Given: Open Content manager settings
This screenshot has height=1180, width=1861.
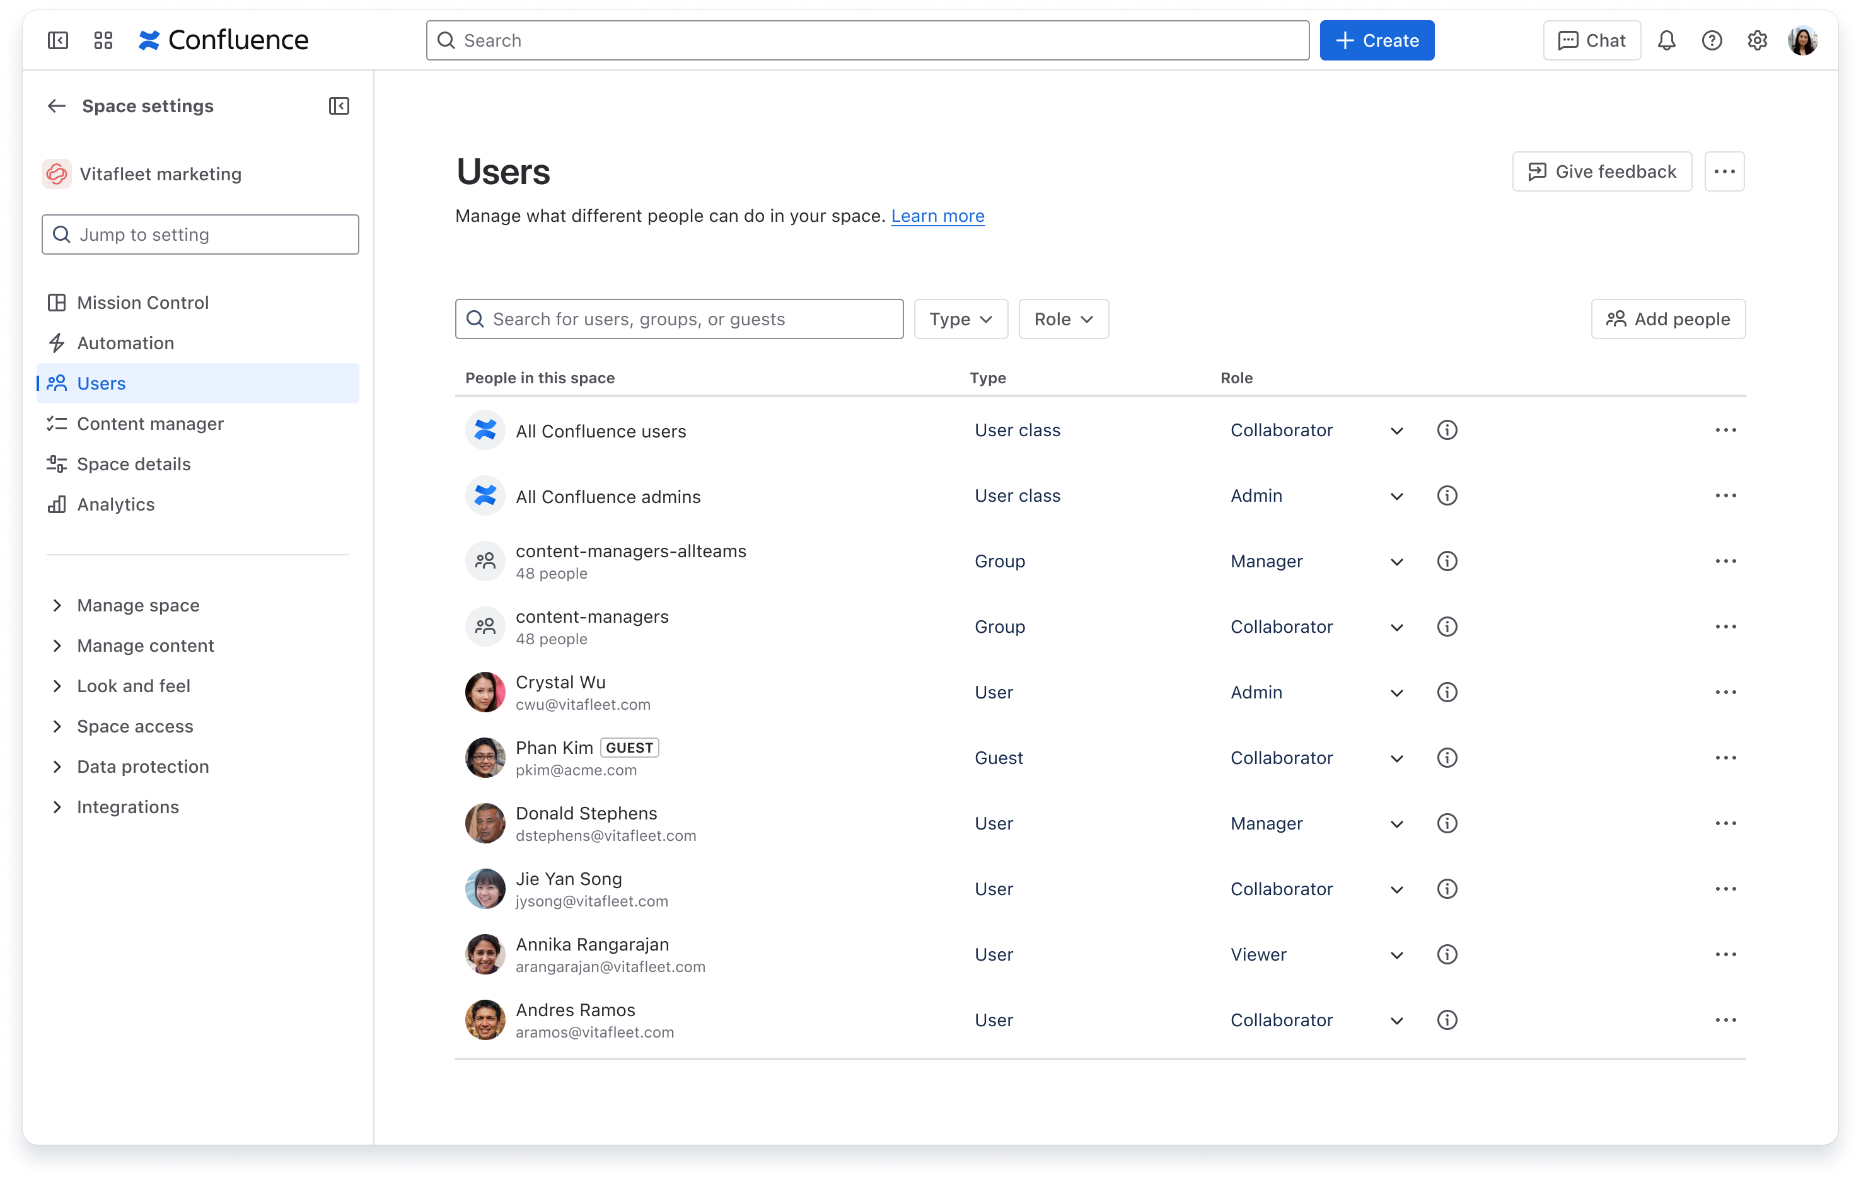Looking at the screenshot, I should (148, 424).
